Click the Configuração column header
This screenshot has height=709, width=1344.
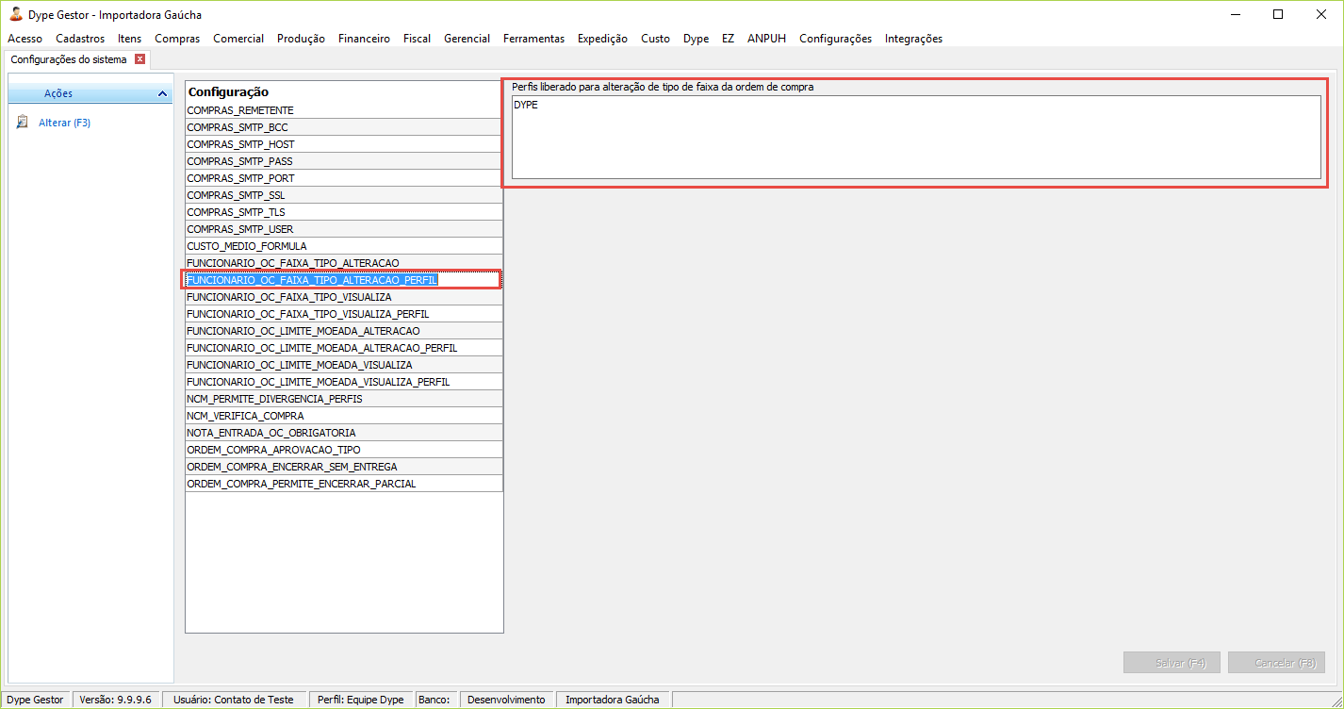[x=344, y=91]
